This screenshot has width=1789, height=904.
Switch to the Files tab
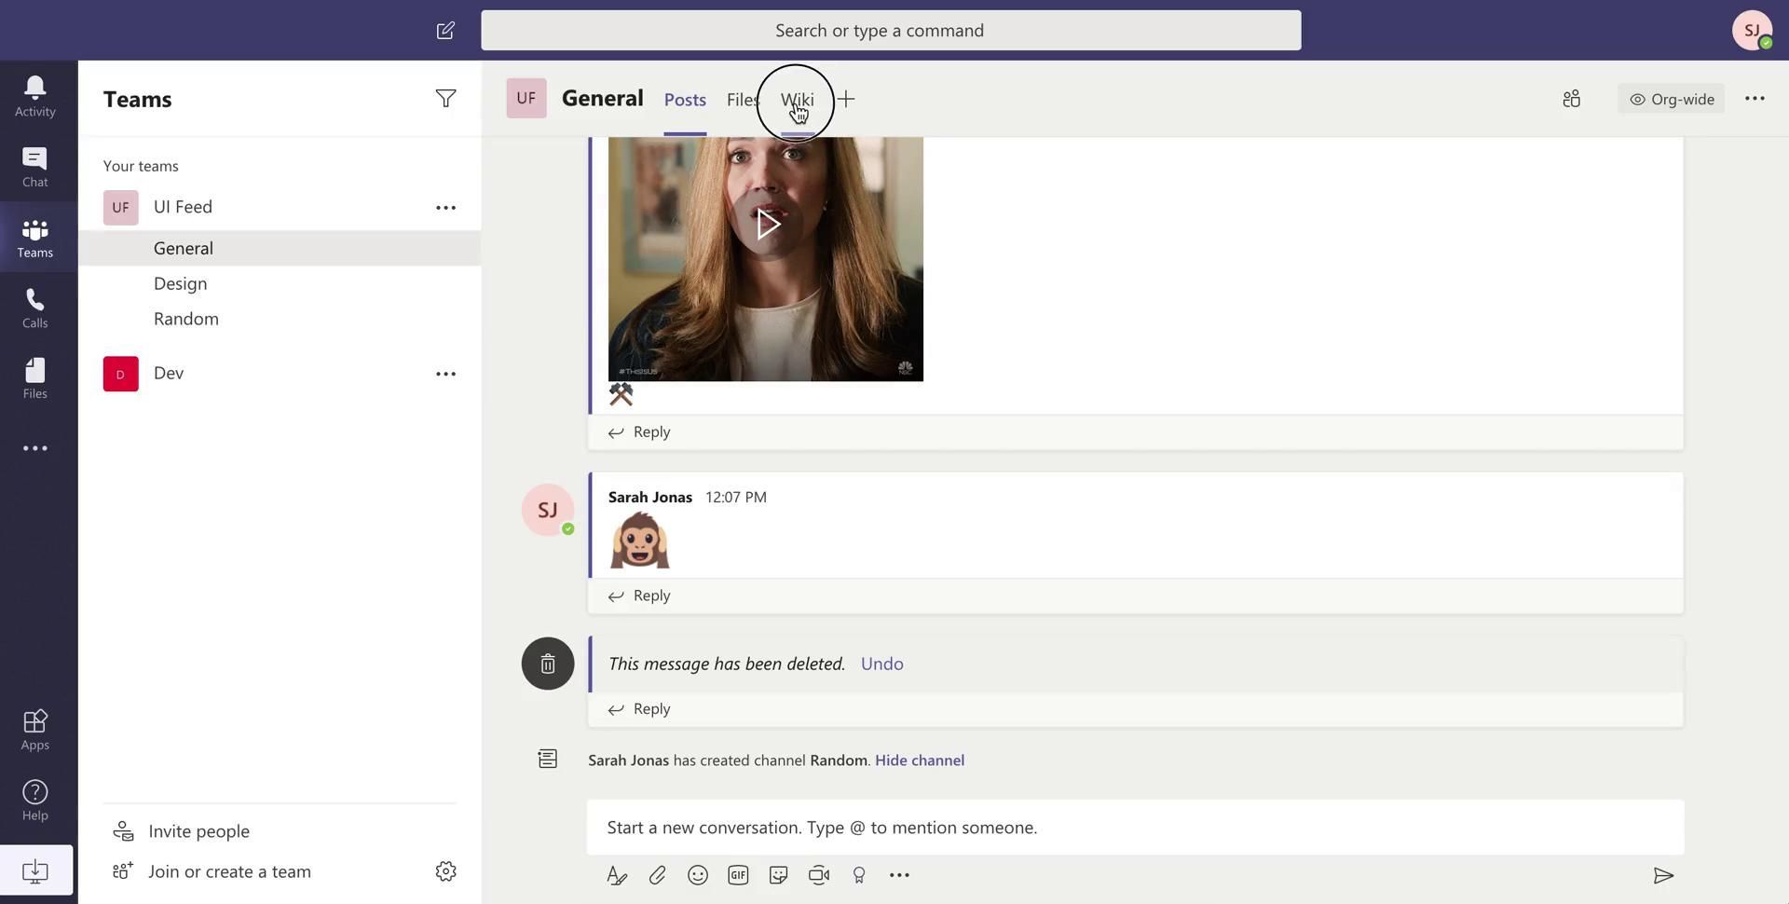(x=742, y=100)
